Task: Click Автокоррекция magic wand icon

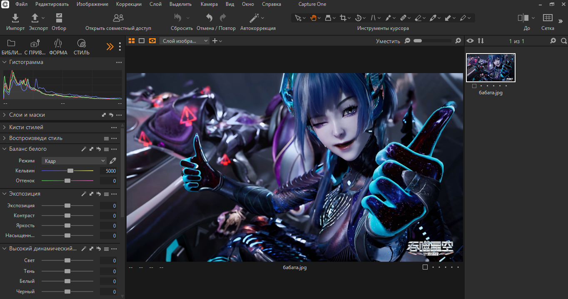Action: pos(254,18)
